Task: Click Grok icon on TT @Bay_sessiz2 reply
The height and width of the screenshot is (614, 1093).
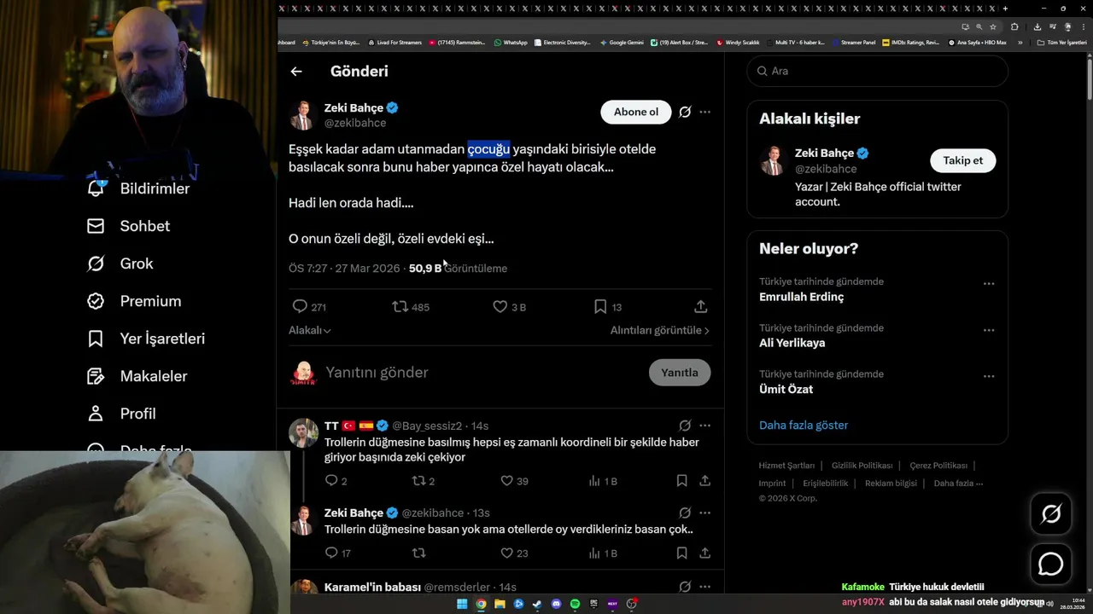Action: (685, 426)
